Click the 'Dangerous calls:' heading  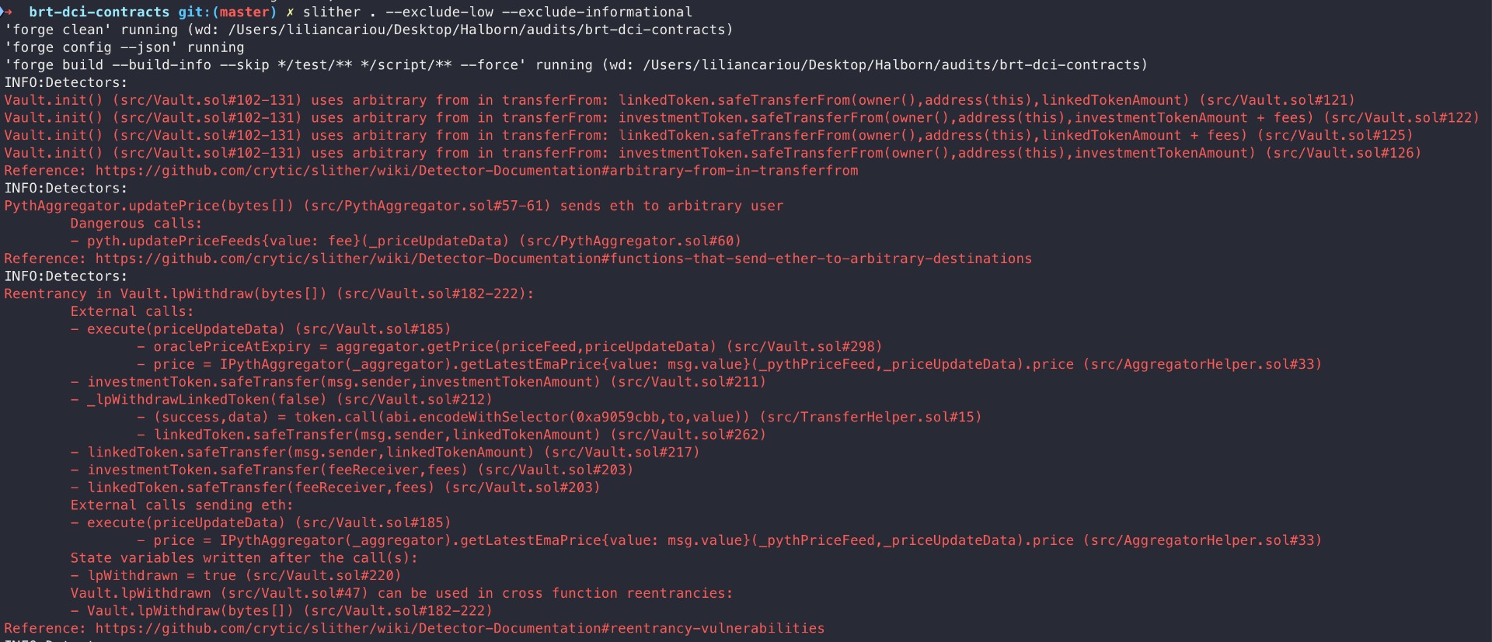tap(136, 224)
